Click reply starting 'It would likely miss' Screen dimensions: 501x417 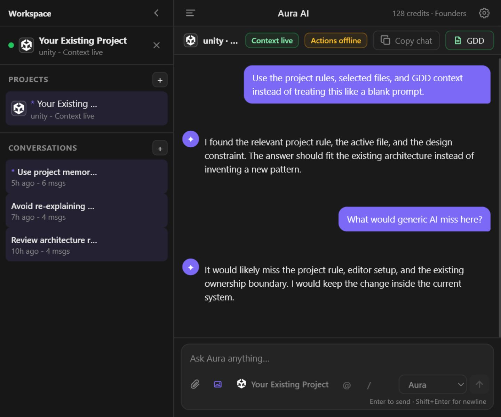pyautogui.click(x=334, y=284)
